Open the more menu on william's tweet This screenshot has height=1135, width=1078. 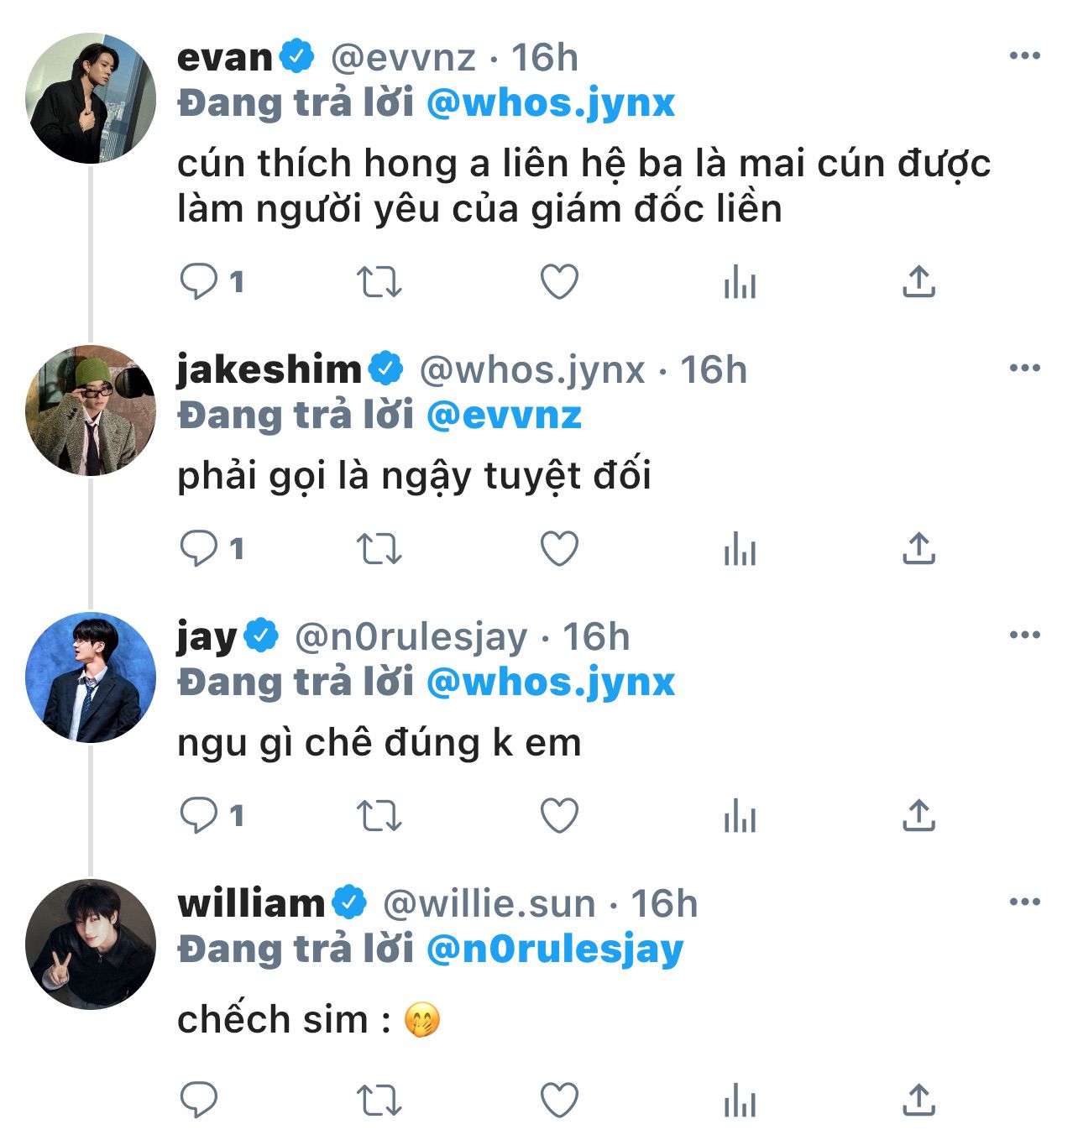[x=1024, y=902]
